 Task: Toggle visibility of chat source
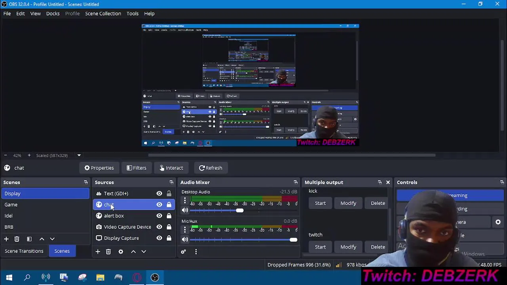159,205
